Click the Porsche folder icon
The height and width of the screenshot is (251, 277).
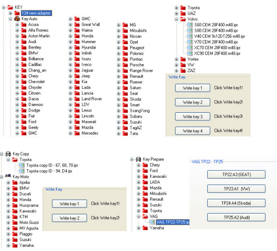pos(125,65)
